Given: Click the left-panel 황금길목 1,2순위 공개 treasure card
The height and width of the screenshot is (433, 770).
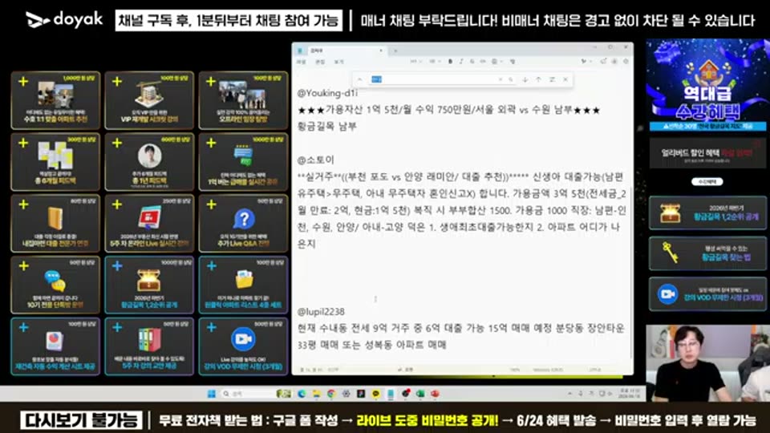Looking at the screenshot, I should point(149,285).
